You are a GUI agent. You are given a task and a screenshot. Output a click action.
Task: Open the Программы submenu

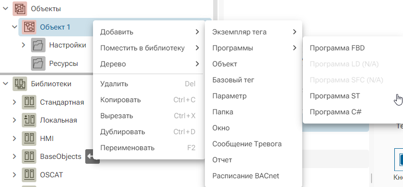pos(253,48)
